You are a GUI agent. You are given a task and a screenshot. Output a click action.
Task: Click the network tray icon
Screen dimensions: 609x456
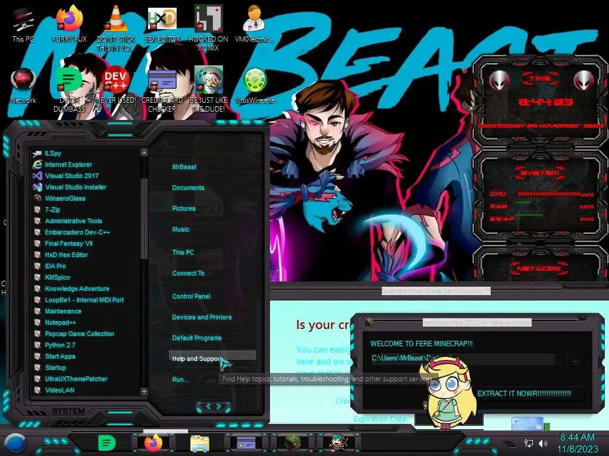click(528, 443)
